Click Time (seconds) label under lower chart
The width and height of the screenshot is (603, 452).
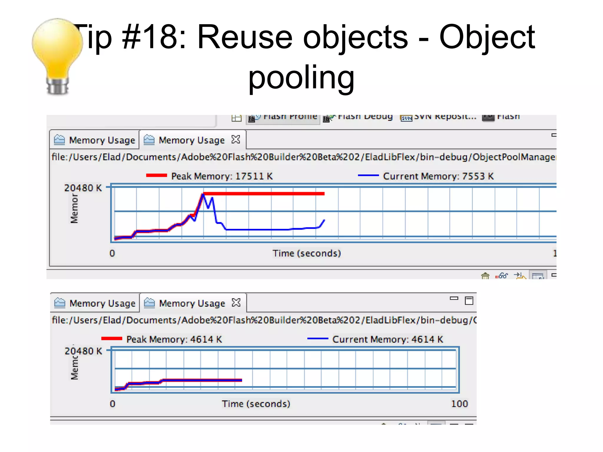pos(256,403)
